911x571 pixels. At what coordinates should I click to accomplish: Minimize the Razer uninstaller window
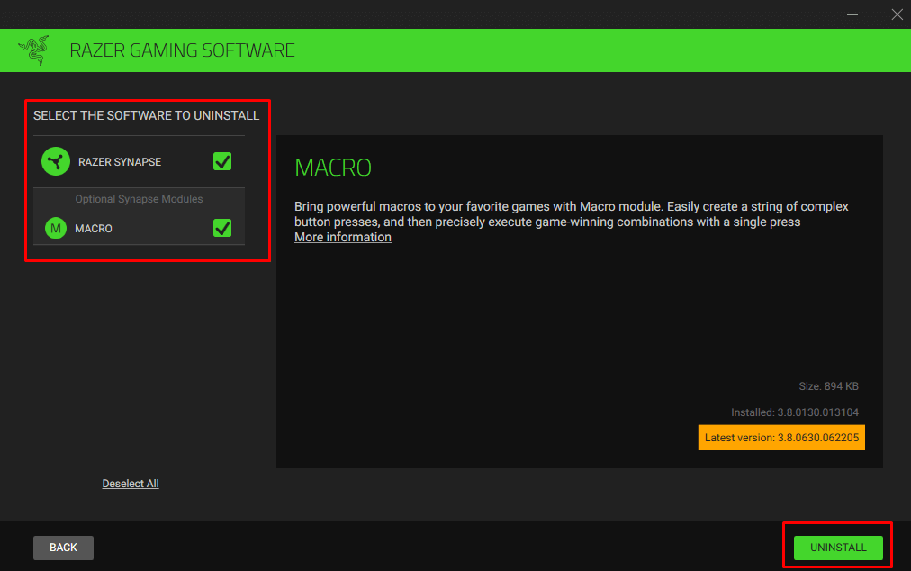coord(852,14)
